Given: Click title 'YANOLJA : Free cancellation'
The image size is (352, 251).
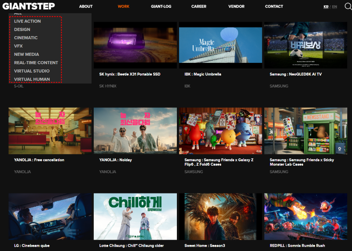Looking at the screenshot, I should coord(39,160).
